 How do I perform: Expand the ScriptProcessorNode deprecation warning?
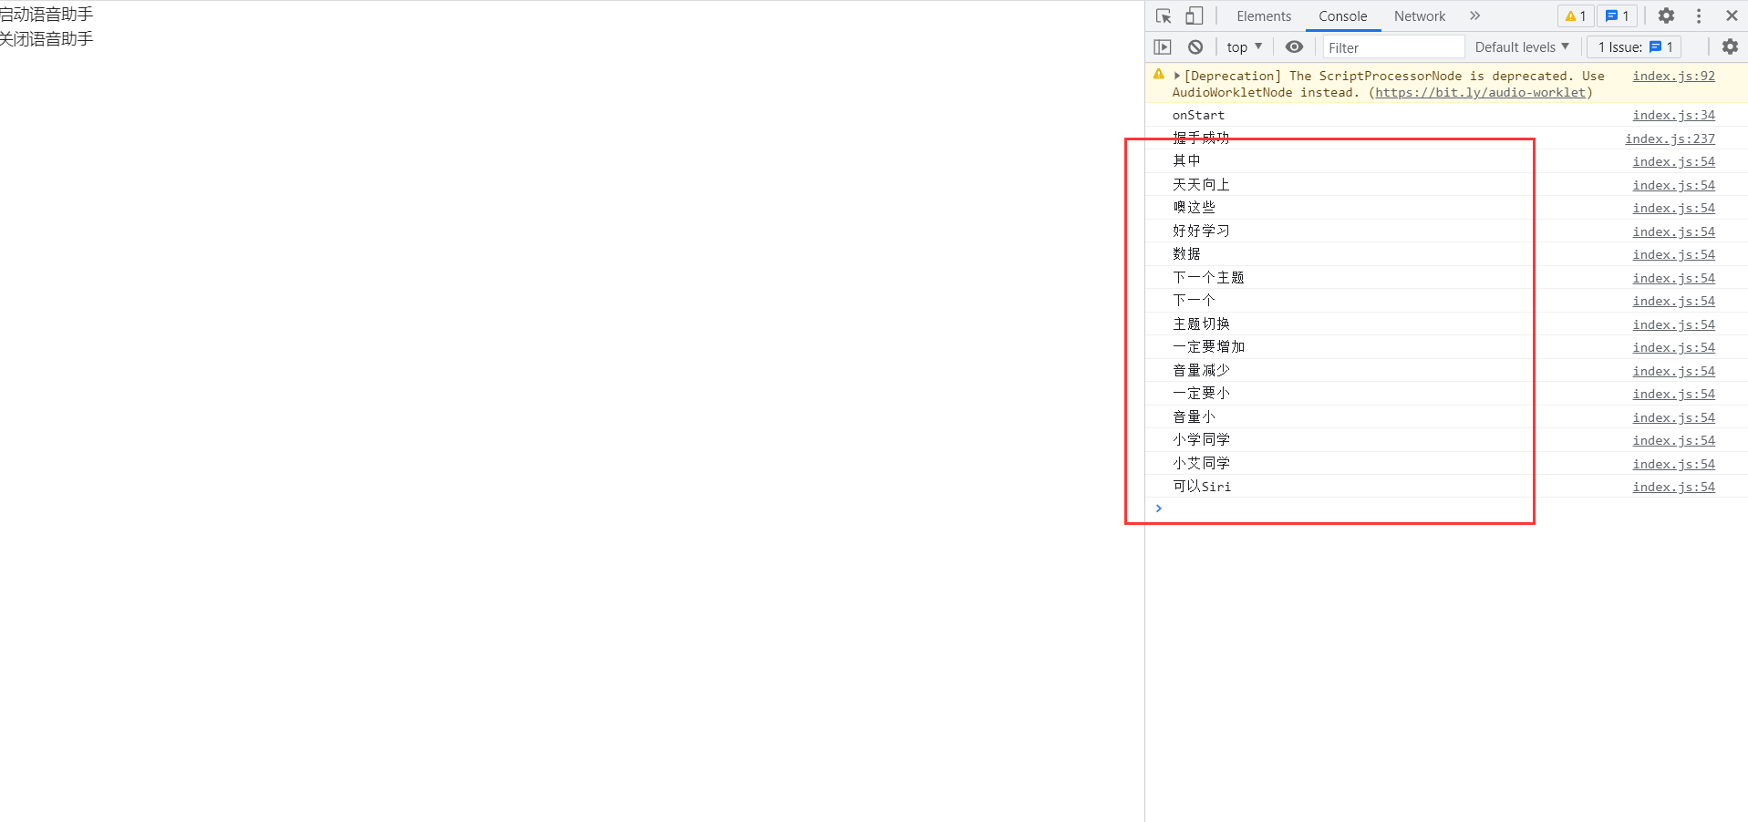click(1177, 76)
